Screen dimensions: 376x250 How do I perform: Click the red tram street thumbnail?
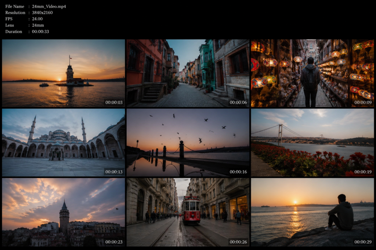(x=188, y=212)
